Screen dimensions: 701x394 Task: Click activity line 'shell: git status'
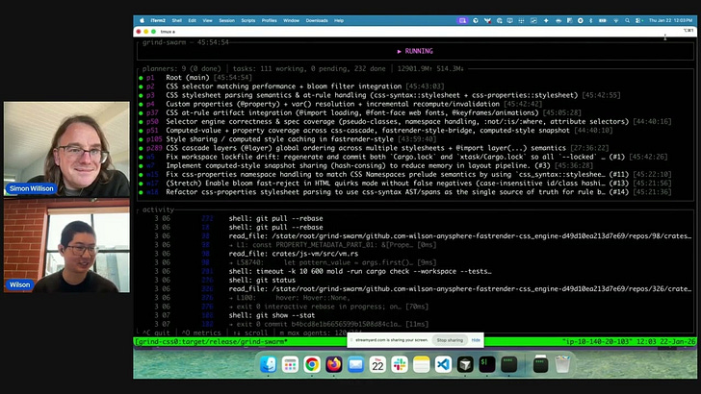pyautogui.click(x=262, y=281)
